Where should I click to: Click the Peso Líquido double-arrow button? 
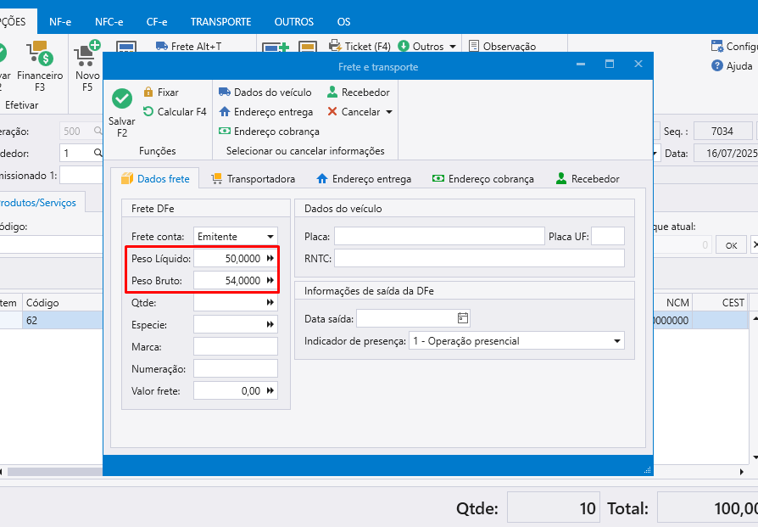click(x=270, y=259)
